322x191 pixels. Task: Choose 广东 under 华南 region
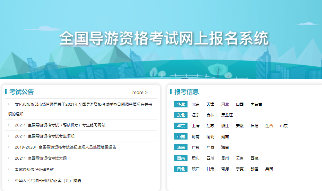pos(195,147)
